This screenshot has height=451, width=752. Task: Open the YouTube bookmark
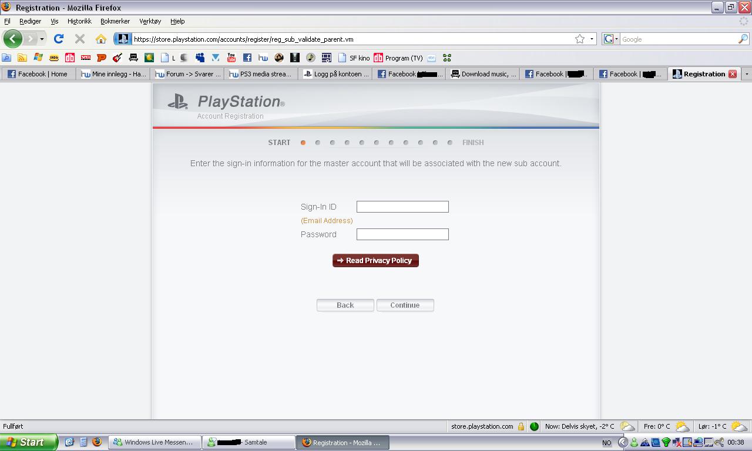point(231,58)
